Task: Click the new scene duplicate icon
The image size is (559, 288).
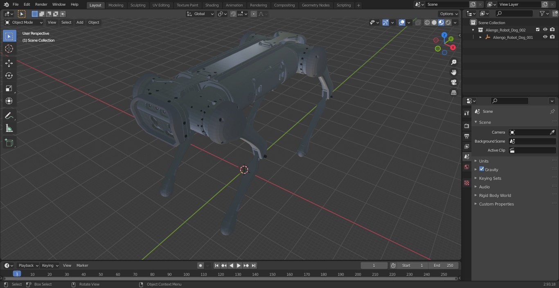Action: click(x=473, y=4)
